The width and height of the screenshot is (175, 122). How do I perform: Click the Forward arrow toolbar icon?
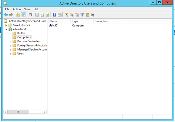(x=11, y=15)
